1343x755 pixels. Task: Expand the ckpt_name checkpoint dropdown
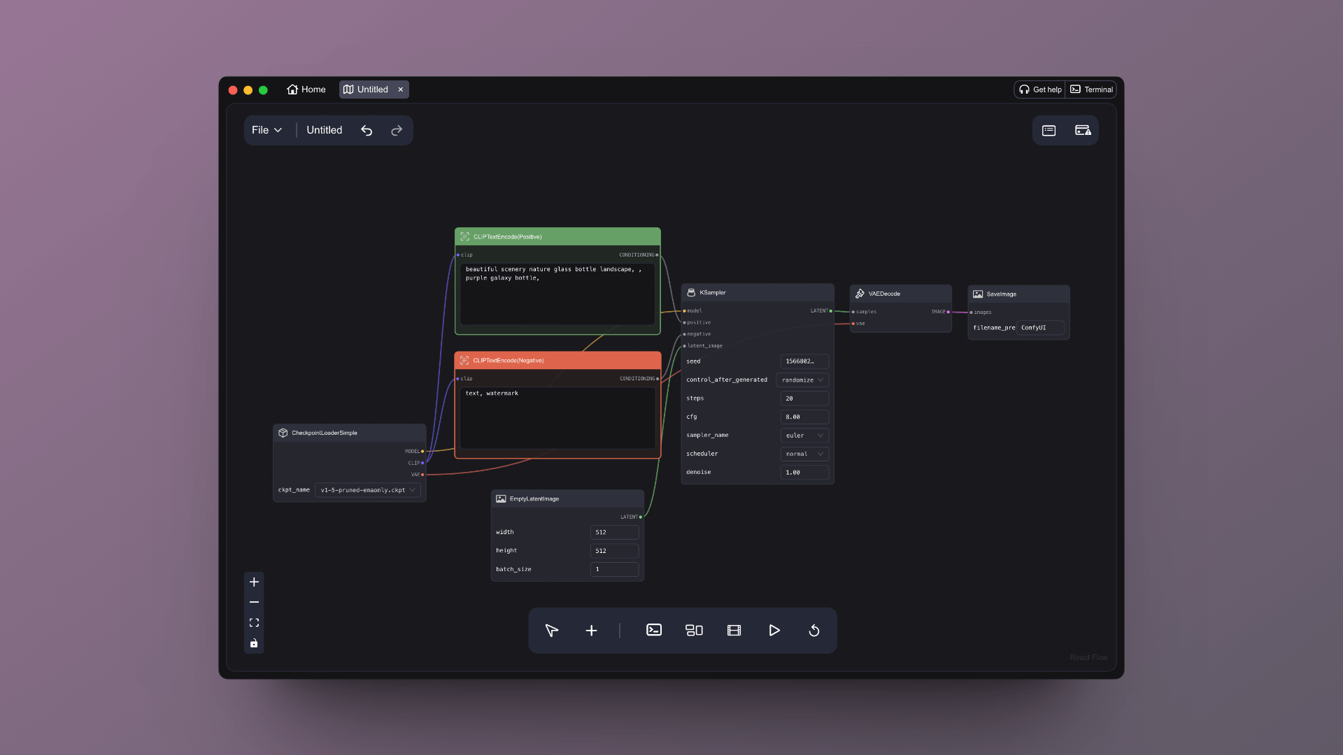pyautogui.click(x=368, y=490)
